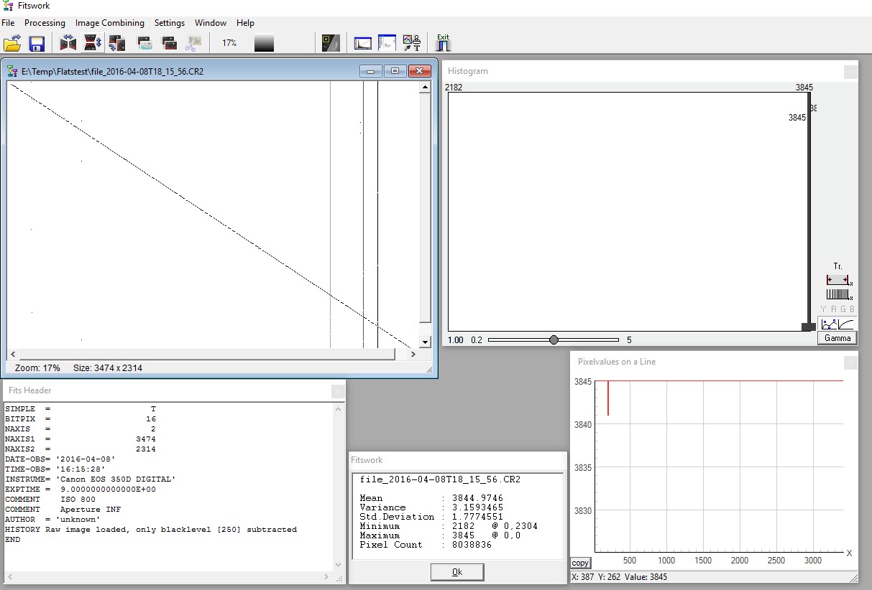Open the Image Combining menu
Viewport: 872px width, 590px height.
[109, 23]
